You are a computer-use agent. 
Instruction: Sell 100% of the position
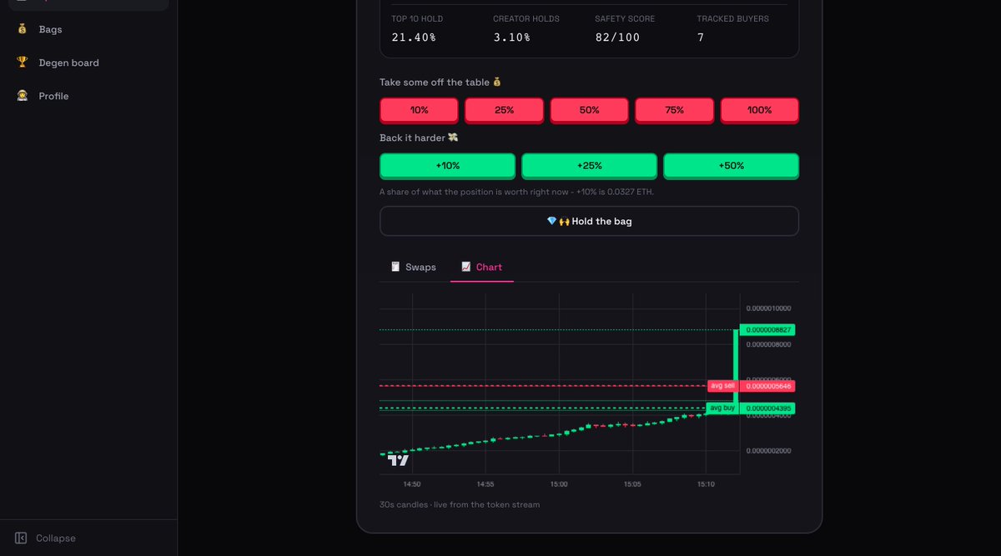pos(759,110)
